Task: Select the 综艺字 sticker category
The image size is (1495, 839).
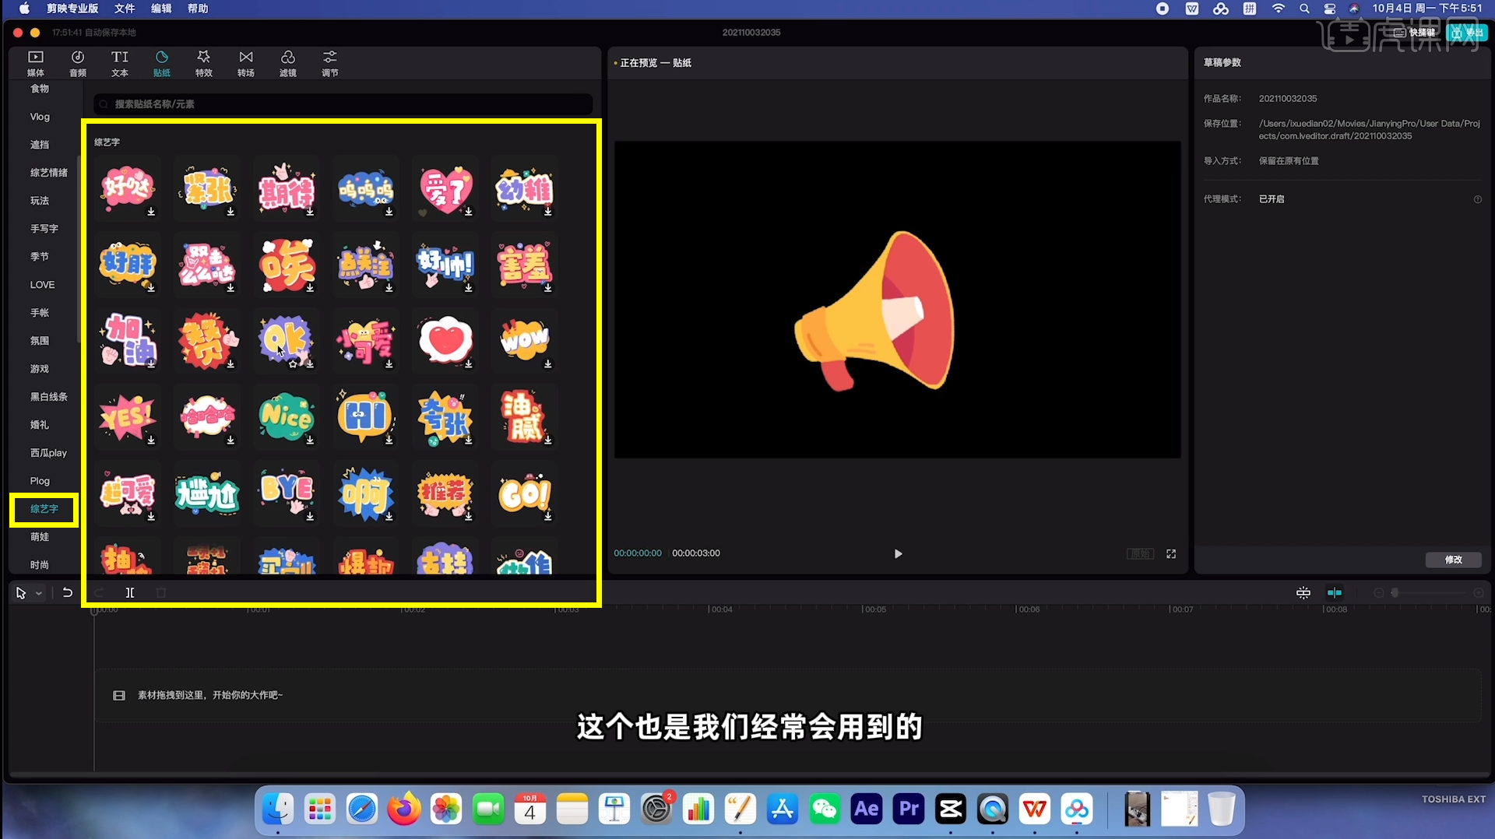Action: 44,509
